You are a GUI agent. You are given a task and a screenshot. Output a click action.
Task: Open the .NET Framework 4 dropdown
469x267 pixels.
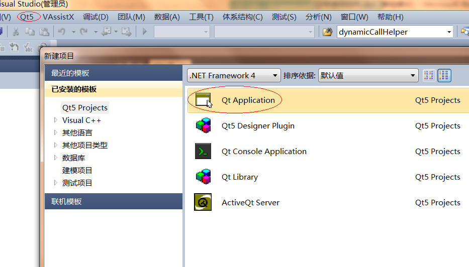click(234, 75)
